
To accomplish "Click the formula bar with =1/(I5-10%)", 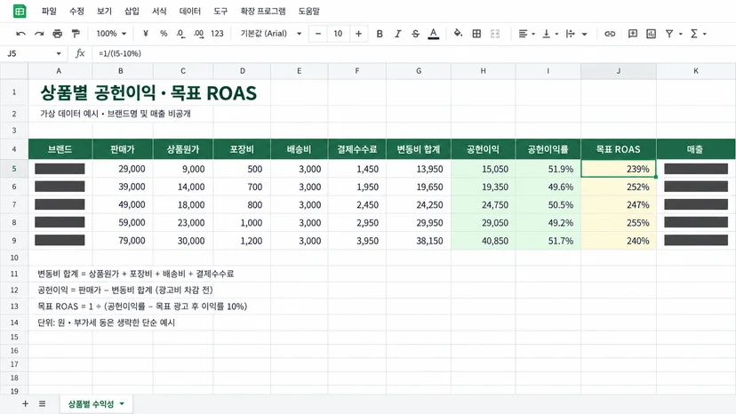I will [x=413, y=53].
